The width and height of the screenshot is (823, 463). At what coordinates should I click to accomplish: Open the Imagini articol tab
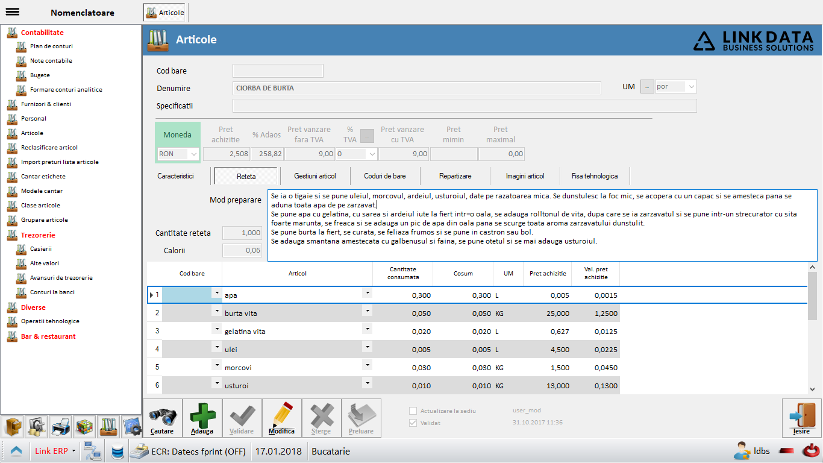(x=525, y=176)
